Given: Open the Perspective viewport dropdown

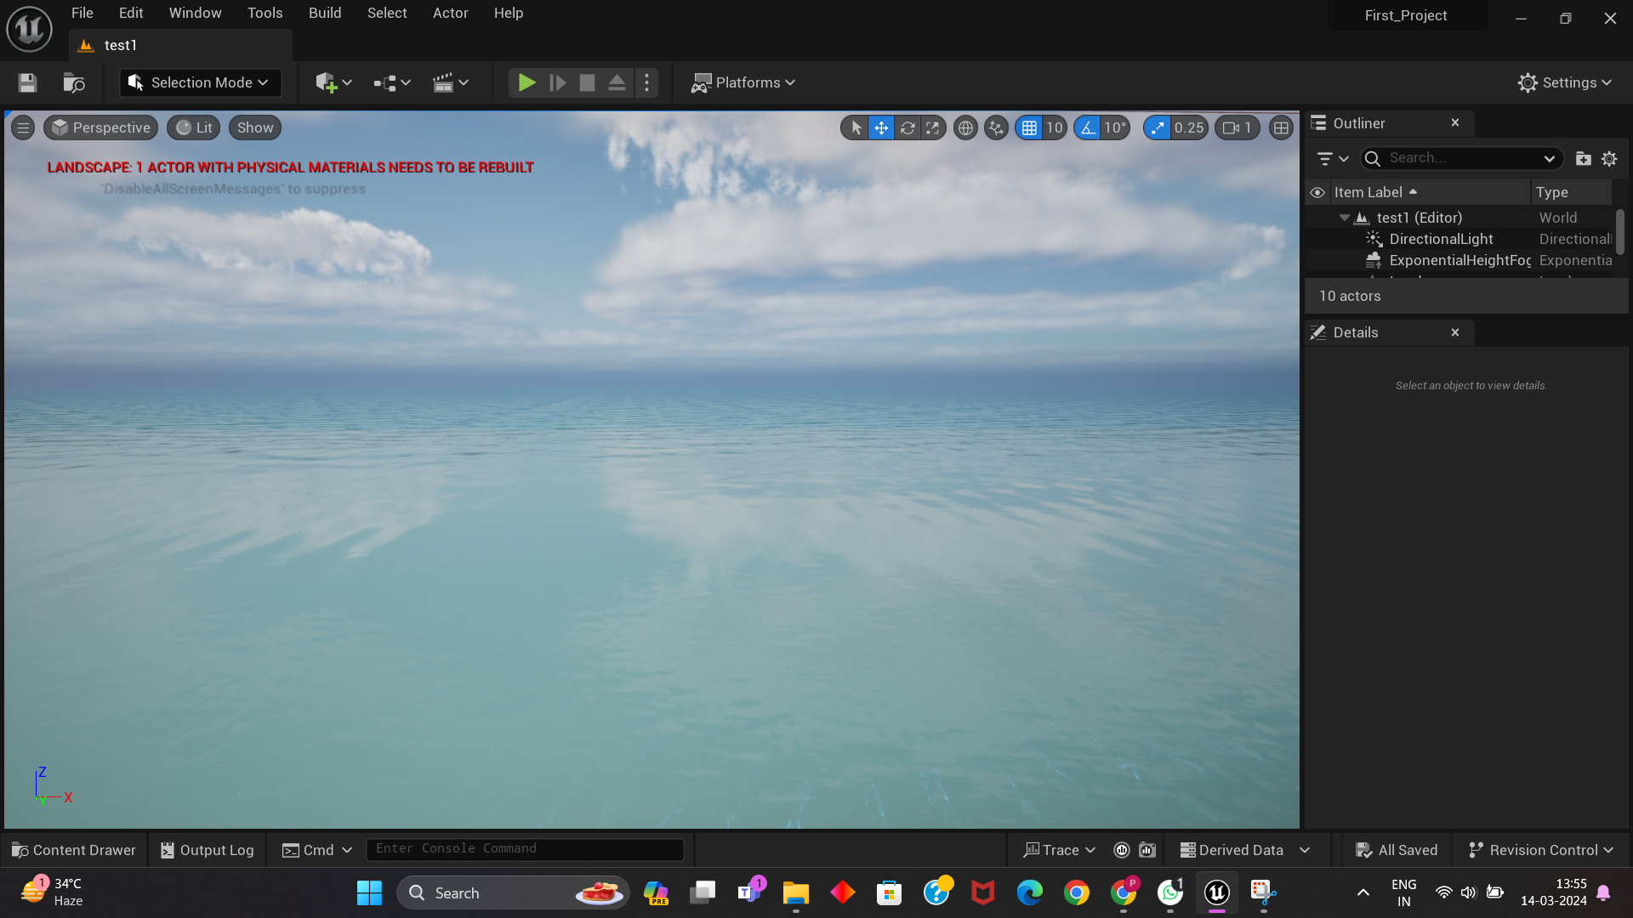Looking at the screenshot, I should click(x=100, y=127).
